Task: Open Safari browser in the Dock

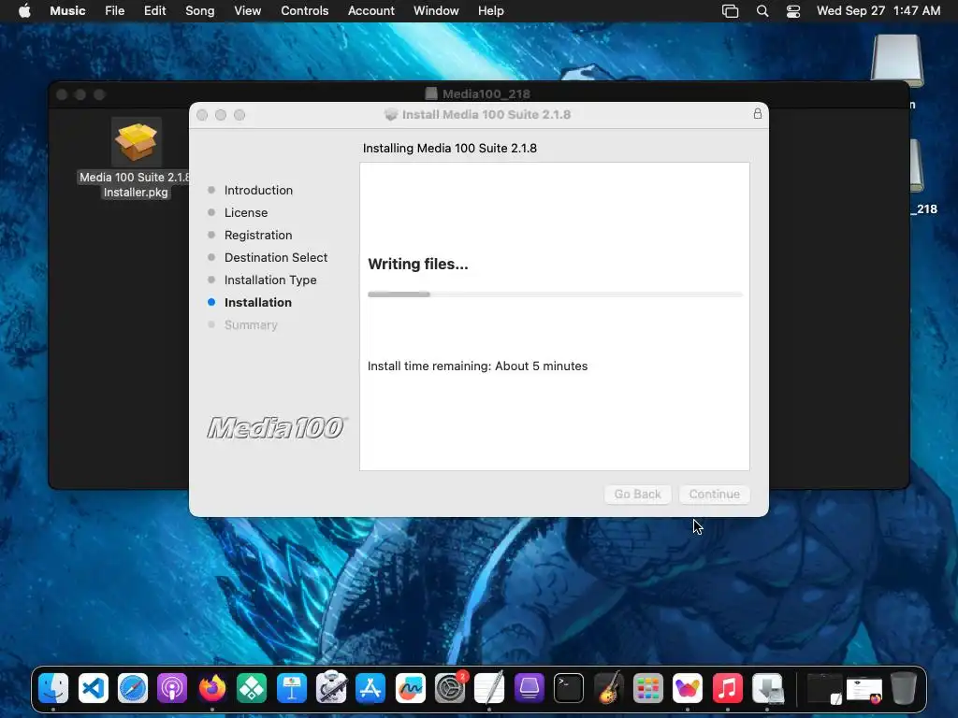Action: coord(133,689)
